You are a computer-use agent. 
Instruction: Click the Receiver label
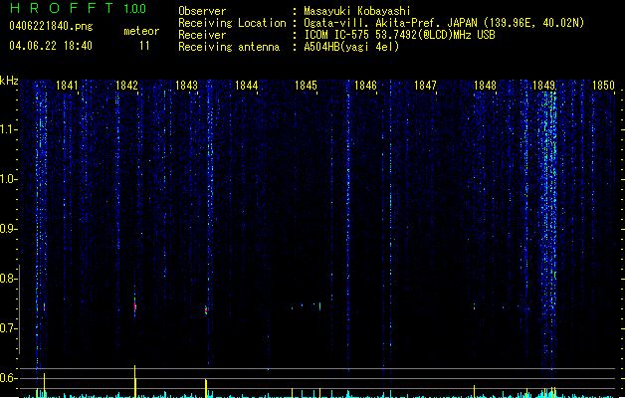[x=202, y=35]
